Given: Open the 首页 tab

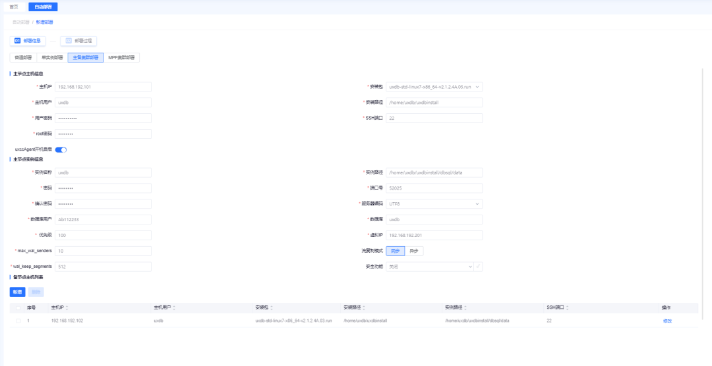Looking at the screenshot, I should [14, 7].
